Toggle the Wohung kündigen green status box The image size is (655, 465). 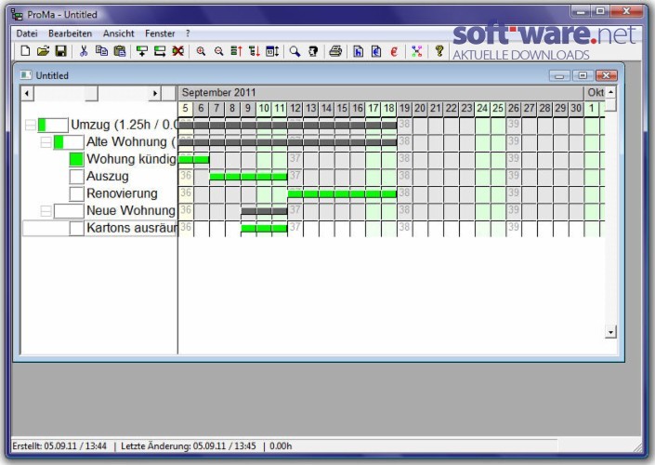click(76, 159)
